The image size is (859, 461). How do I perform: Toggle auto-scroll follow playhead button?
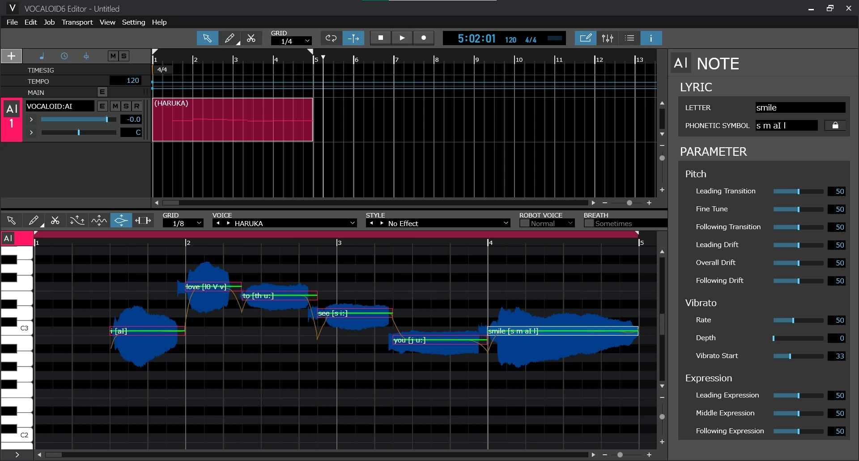353,38
